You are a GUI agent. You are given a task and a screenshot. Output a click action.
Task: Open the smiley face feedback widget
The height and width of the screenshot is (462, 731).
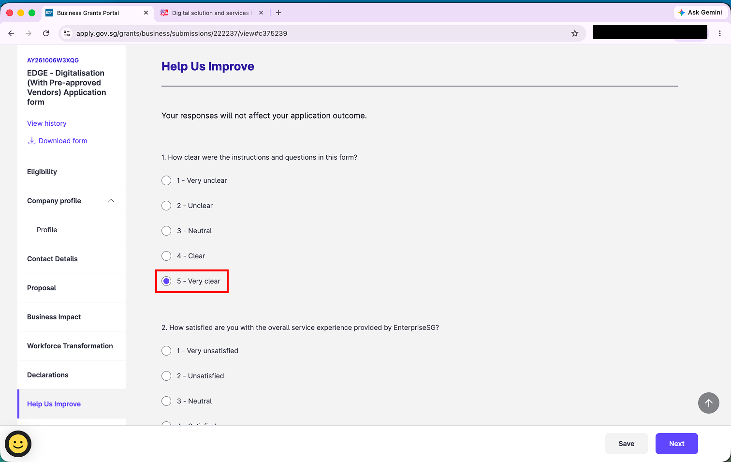(x=18, y=444)
